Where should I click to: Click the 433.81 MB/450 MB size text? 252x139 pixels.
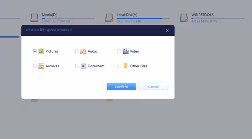click(204, 21)
